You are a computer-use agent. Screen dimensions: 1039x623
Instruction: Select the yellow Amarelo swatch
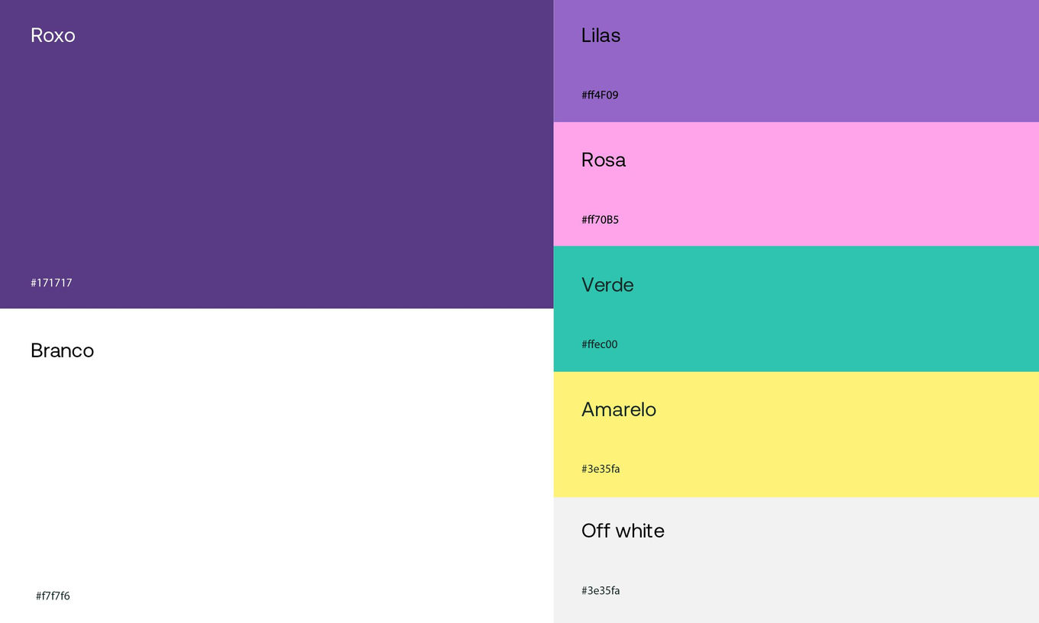pos(796,434)
